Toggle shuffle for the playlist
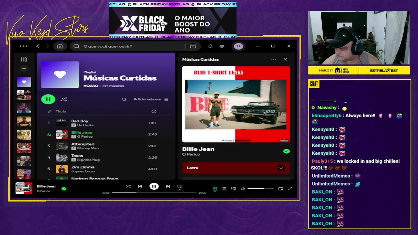 pos(64,99)
